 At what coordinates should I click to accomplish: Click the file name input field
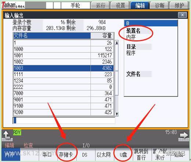click(x=64, y=120)
